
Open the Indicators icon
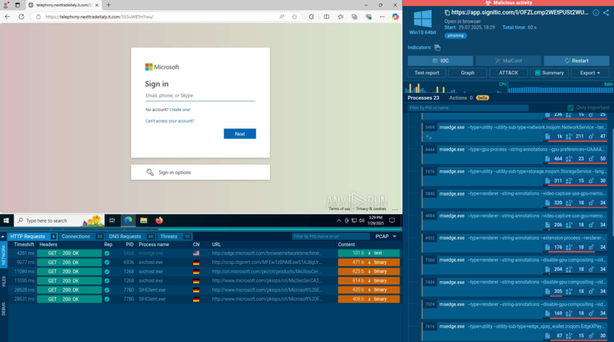pos(437,47)
